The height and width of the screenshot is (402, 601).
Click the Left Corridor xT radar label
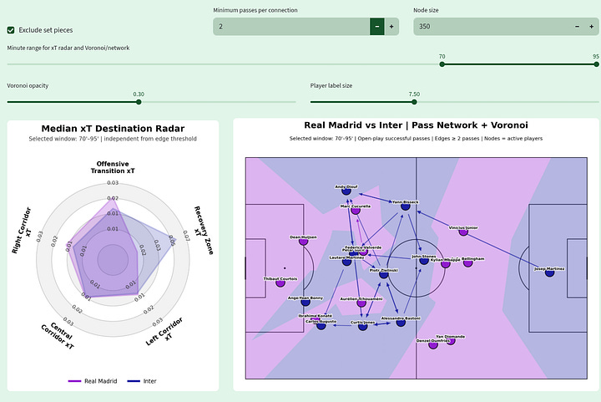click(x=164, y=332)
